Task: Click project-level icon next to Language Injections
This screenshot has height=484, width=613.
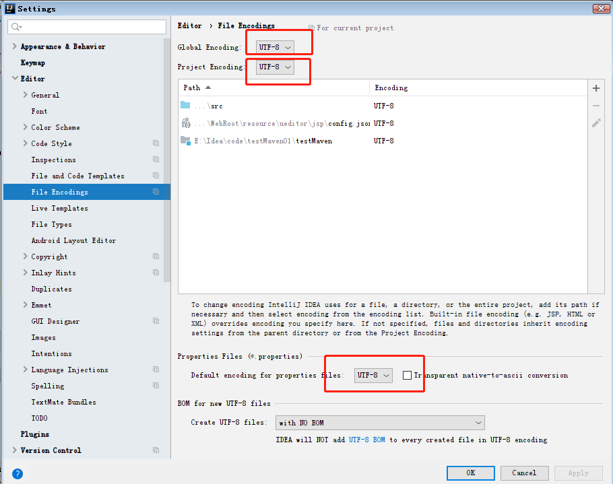Action: pyautogui.click(x=156, y=370)
